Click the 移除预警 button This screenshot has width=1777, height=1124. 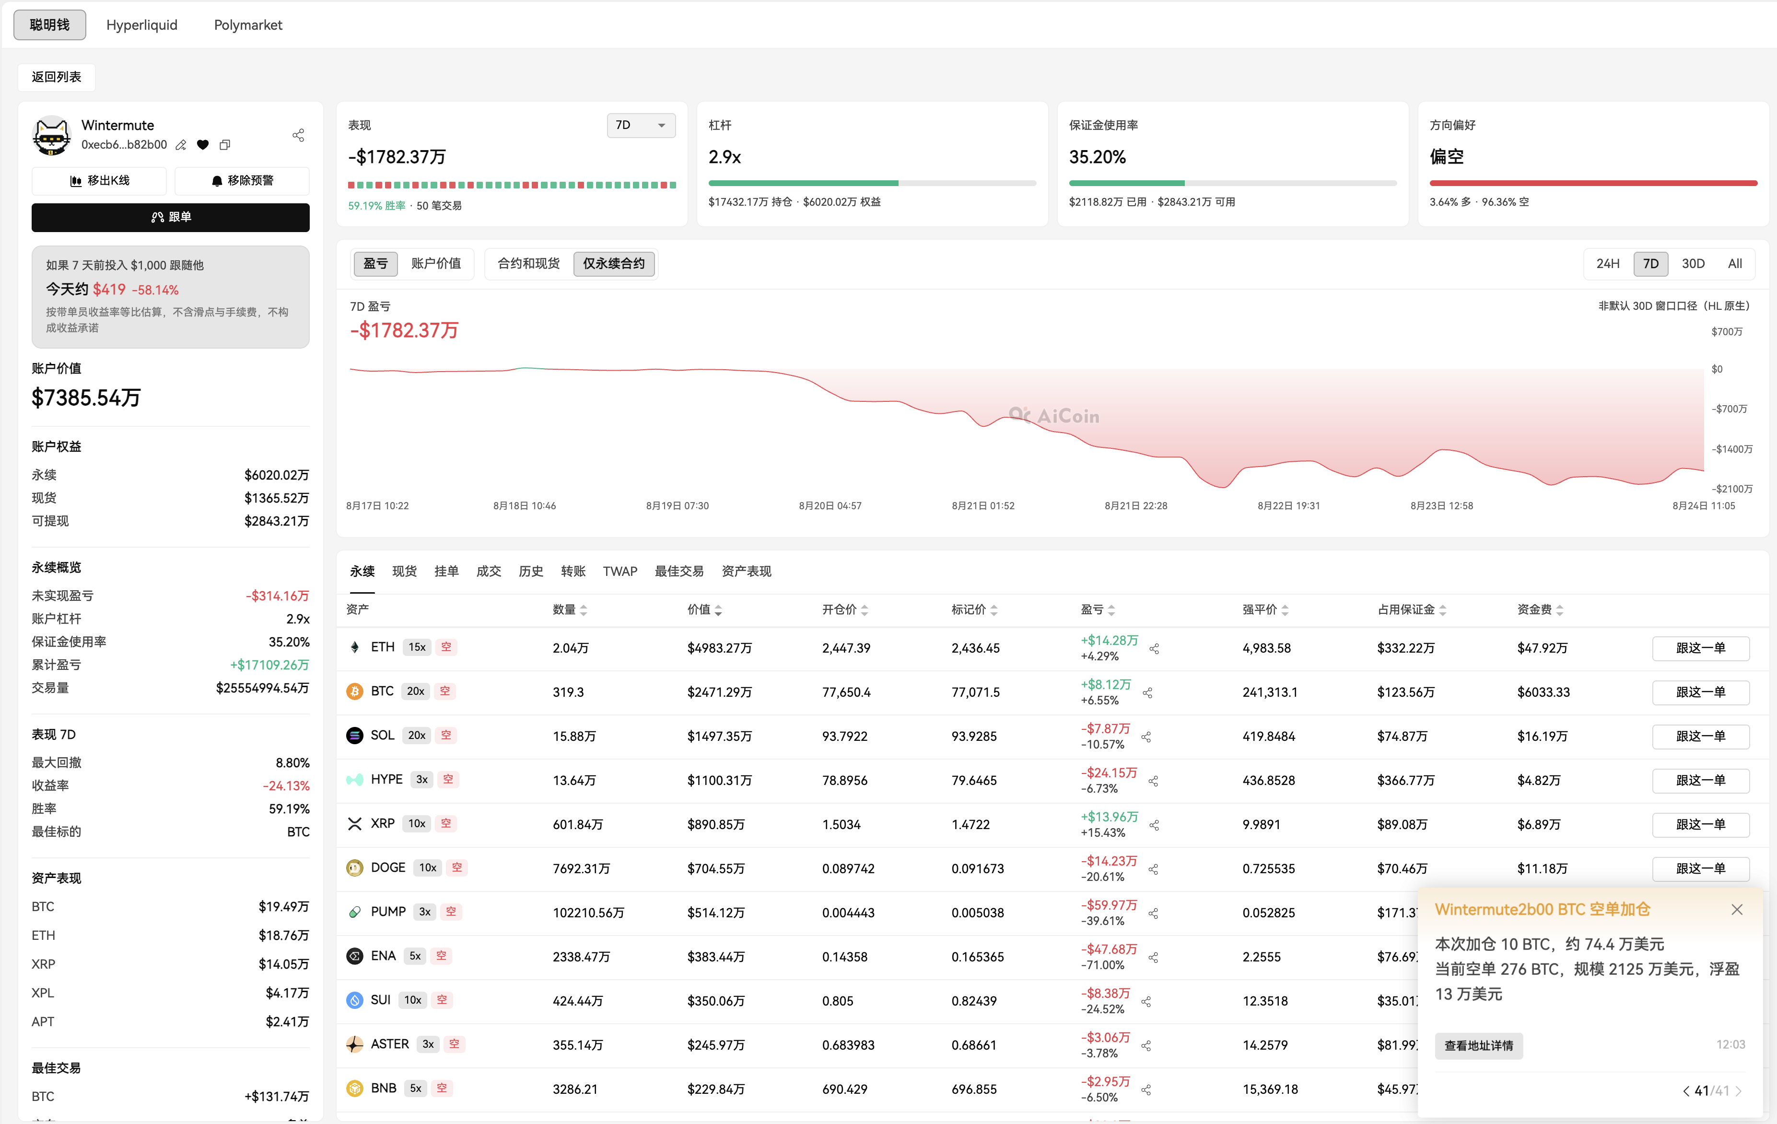click(x=242, y=181)
